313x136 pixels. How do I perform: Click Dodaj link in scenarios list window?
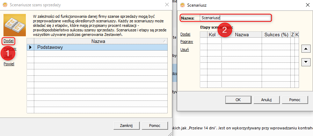click(9, 41)
